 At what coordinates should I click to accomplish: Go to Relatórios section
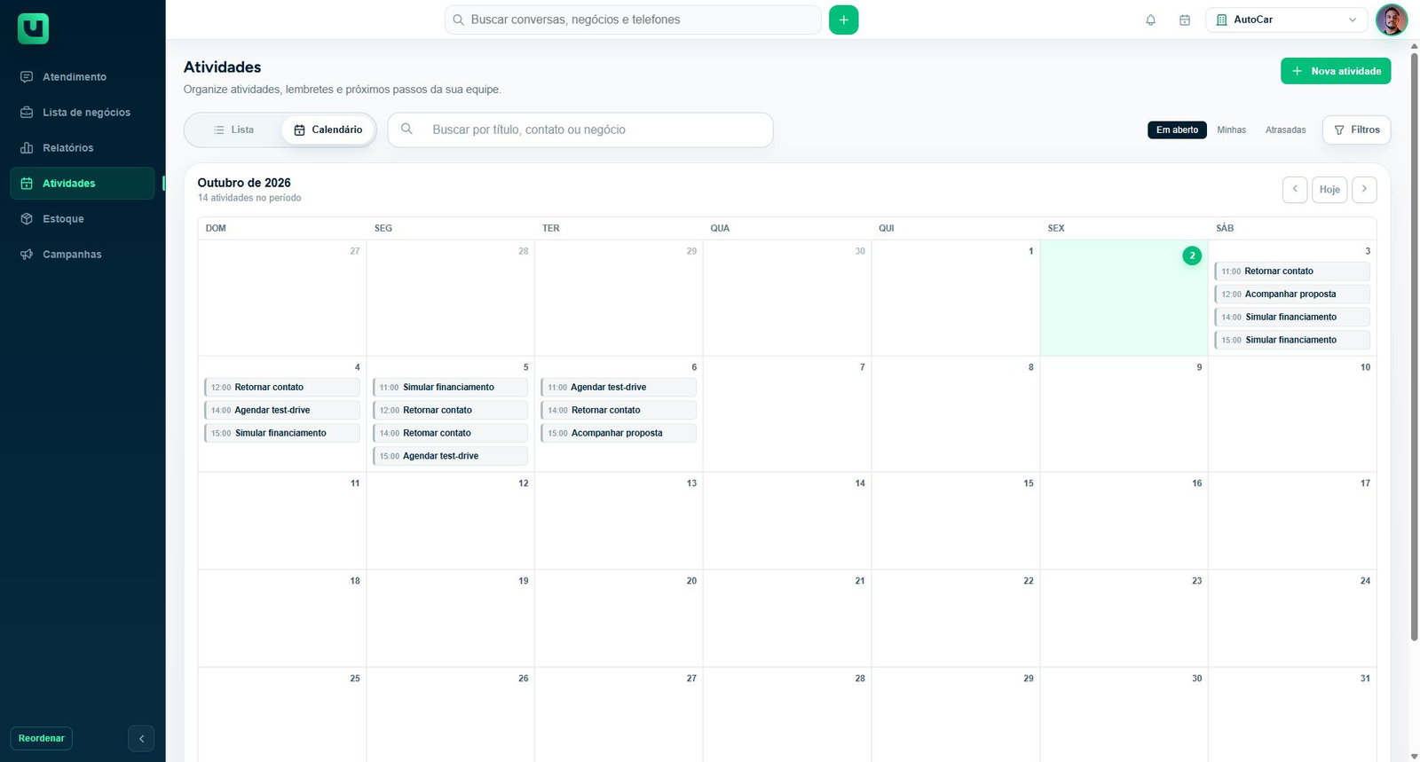tap(83, 148)
